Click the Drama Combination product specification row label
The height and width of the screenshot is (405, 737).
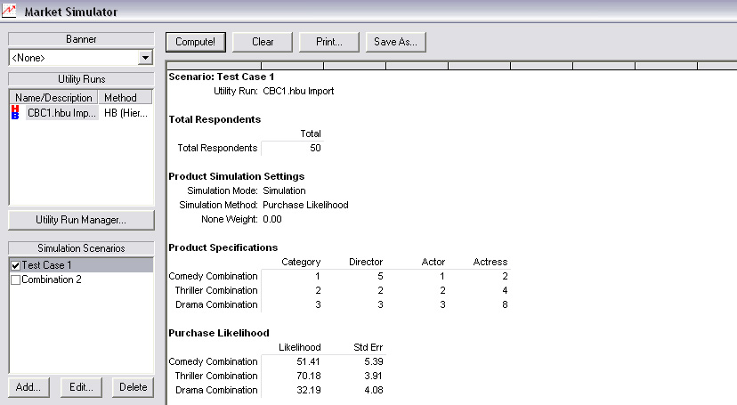[216, 304]
